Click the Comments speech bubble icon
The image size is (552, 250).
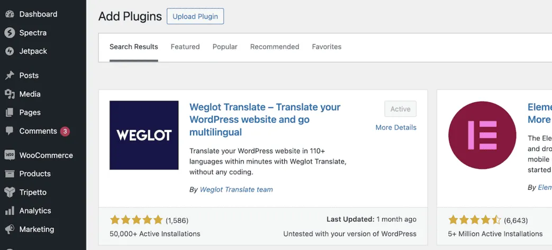[x=10, y=131]
